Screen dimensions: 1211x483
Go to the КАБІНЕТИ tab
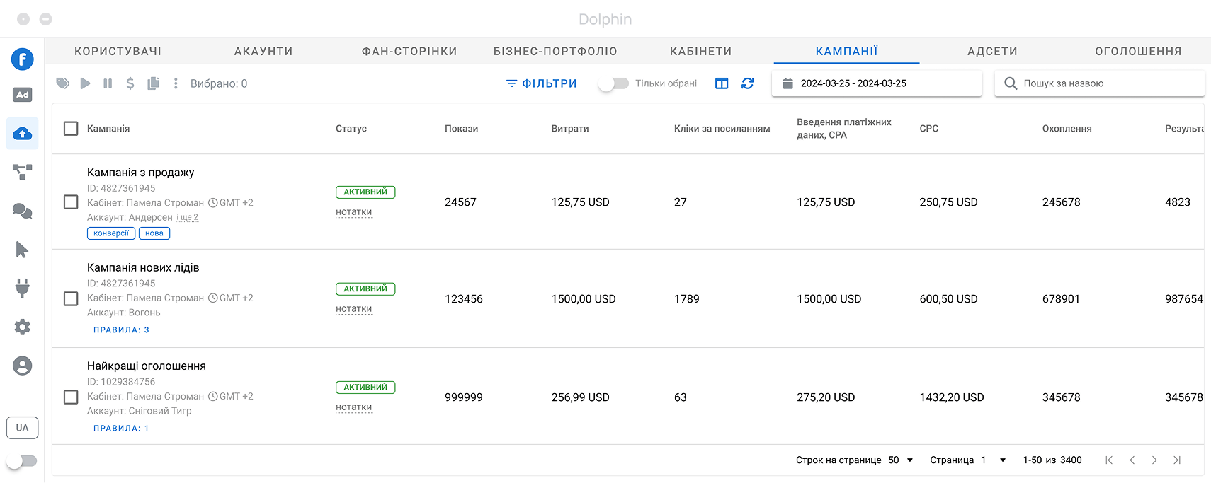pyautogui.click(x=700, y=52)
